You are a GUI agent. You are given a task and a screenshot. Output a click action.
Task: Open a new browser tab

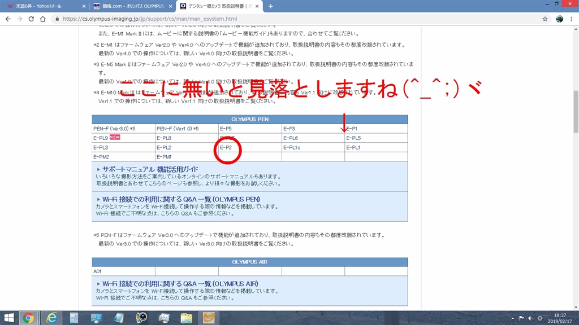click(271, 6)
